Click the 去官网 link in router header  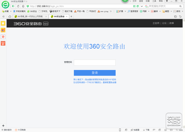point(156,23)
